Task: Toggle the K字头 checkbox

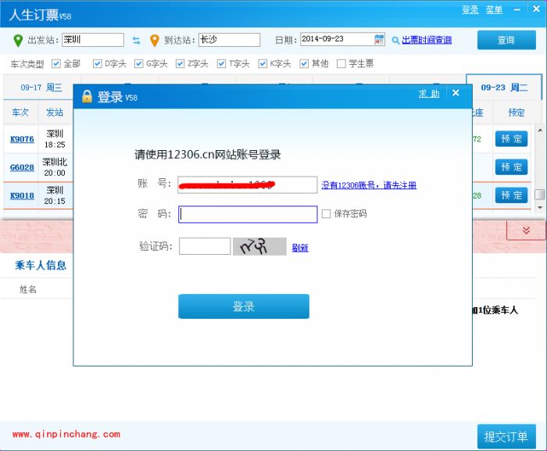Action: pos(263,63)
